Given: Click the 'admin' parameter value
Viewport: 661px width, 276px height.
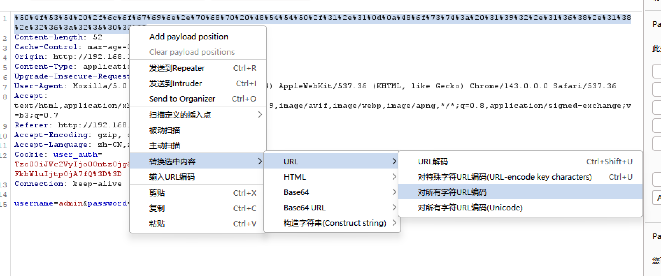Looking at the screenshot, I should click(x=71, y=203).
